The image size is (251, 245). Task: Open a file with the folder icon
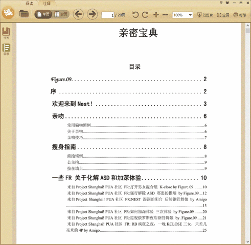click(24, 14)
